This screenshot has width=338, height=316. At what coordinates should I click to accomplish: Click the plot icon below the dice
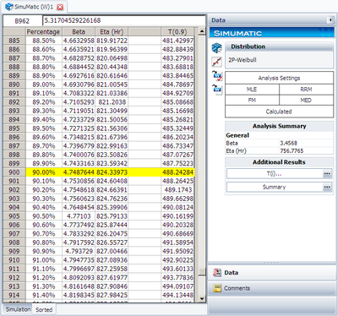click(x=217, y=62)
